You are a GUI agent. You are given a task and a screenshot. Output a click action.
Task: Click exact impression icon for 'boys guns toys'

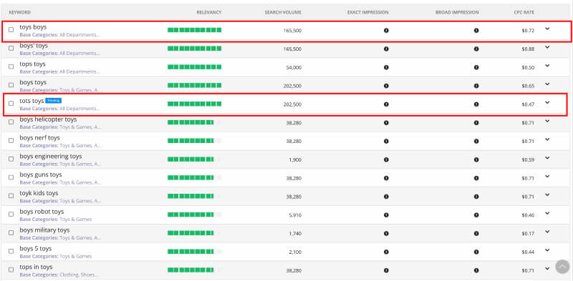click(386, 178)
